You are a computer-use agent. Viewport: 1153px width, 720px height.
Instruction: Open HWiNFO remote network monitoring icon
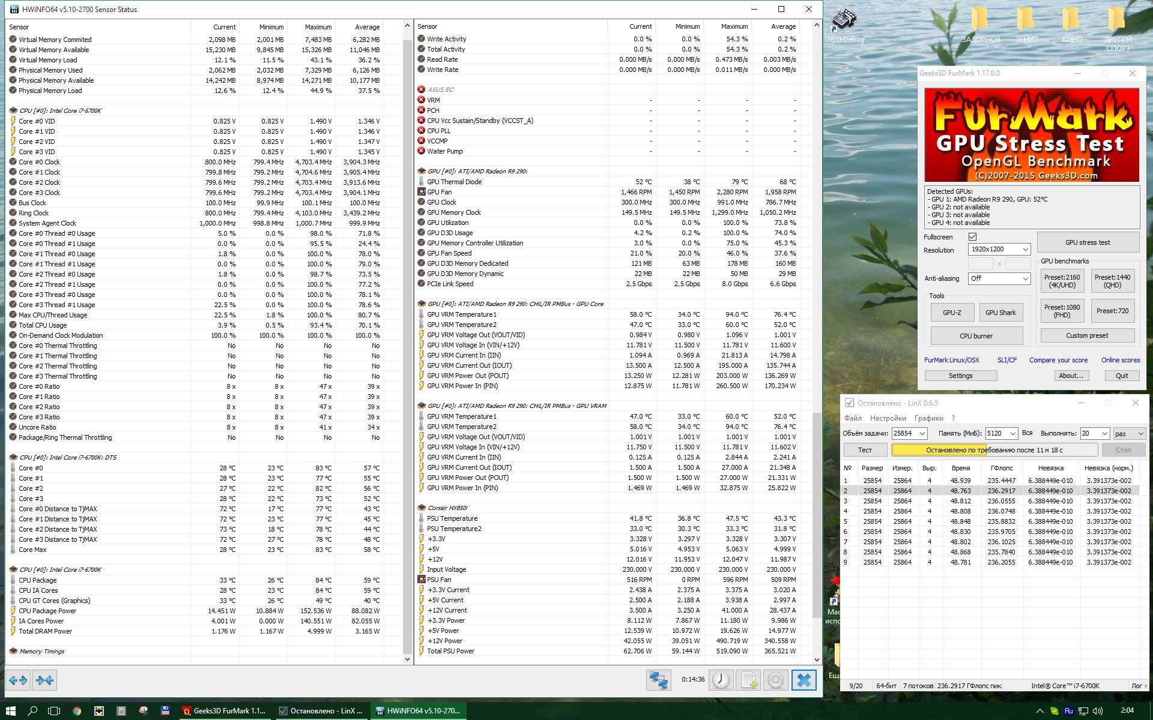pos(658,680)
